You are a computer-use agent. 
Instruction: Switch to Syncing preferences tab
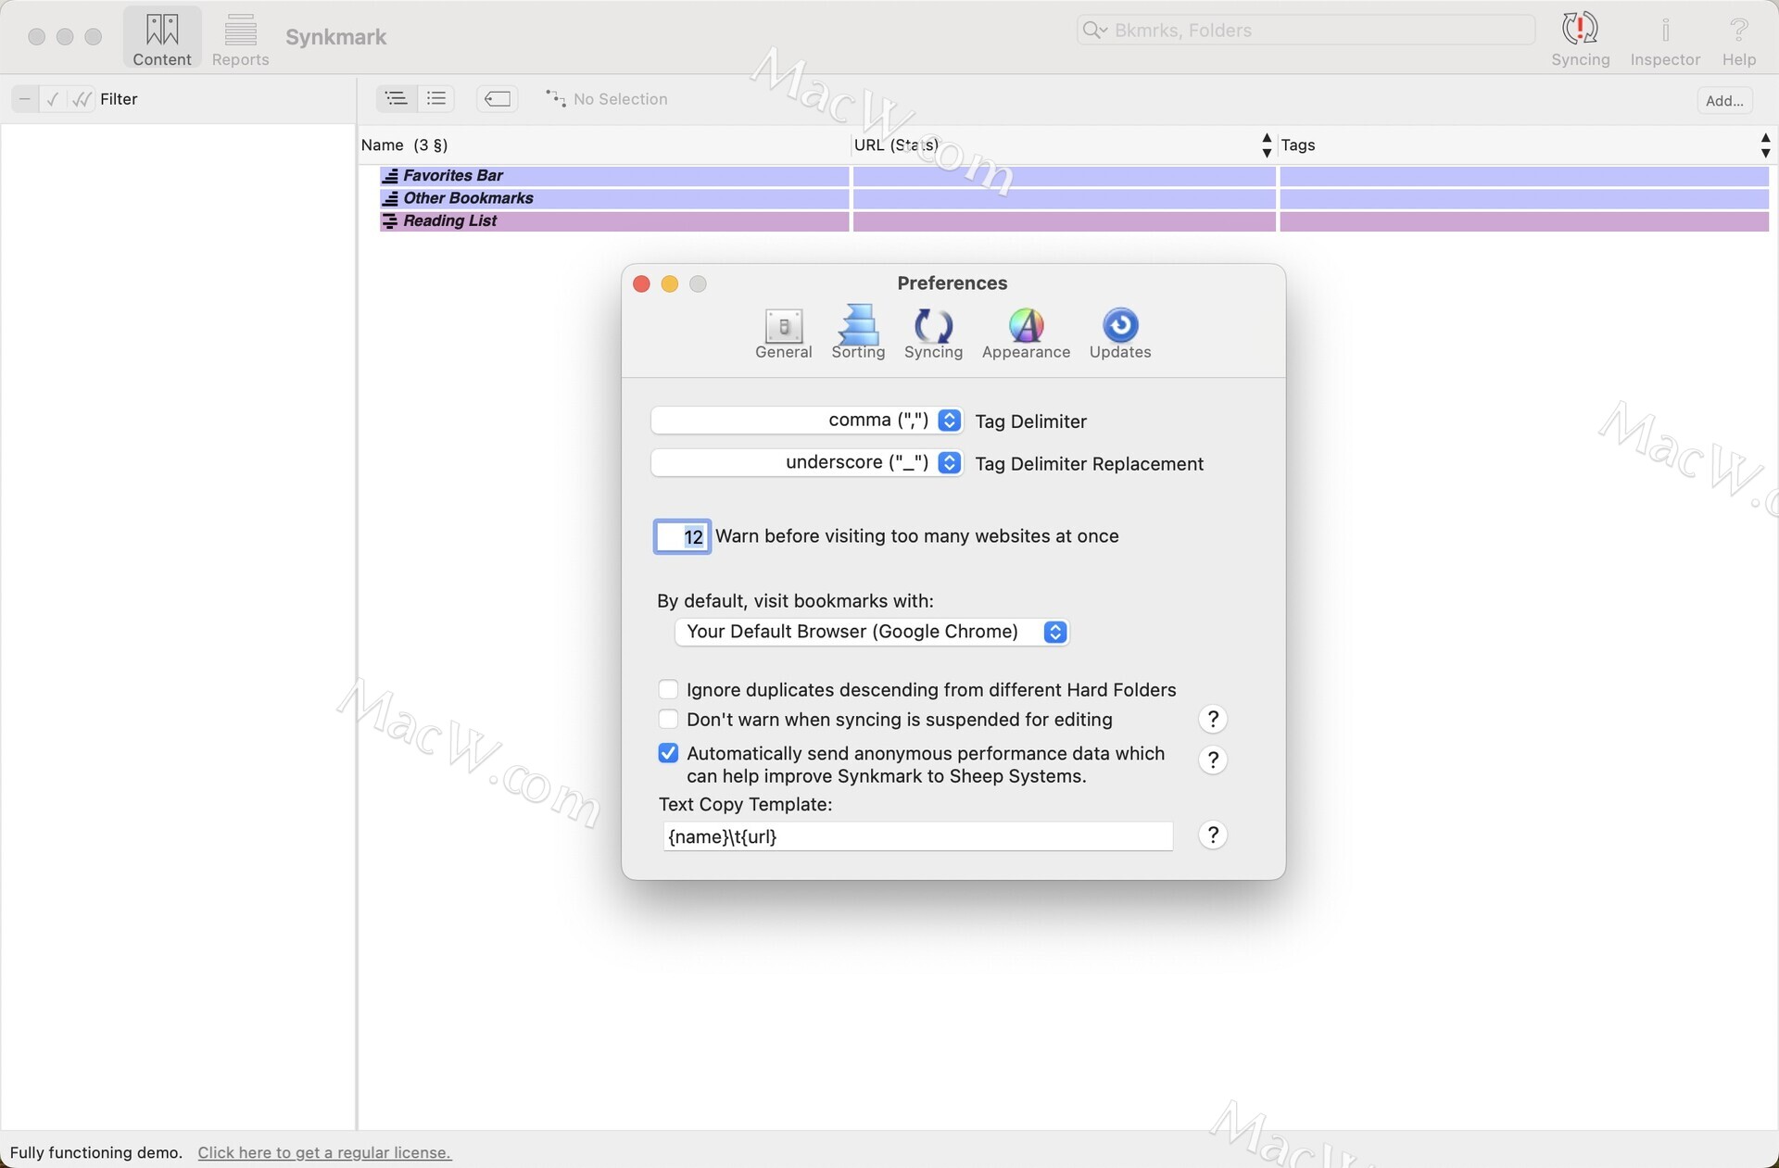(933, 333)
